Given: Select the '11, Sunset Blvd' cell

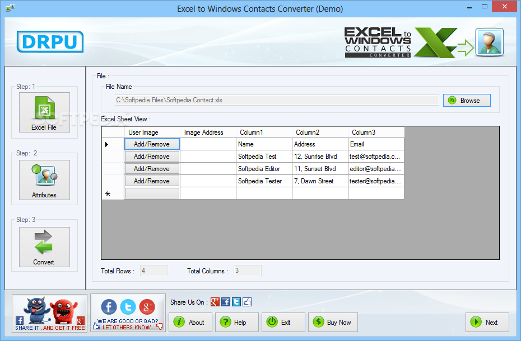Looking at the screenshot, I should click(x=320, y=169).
